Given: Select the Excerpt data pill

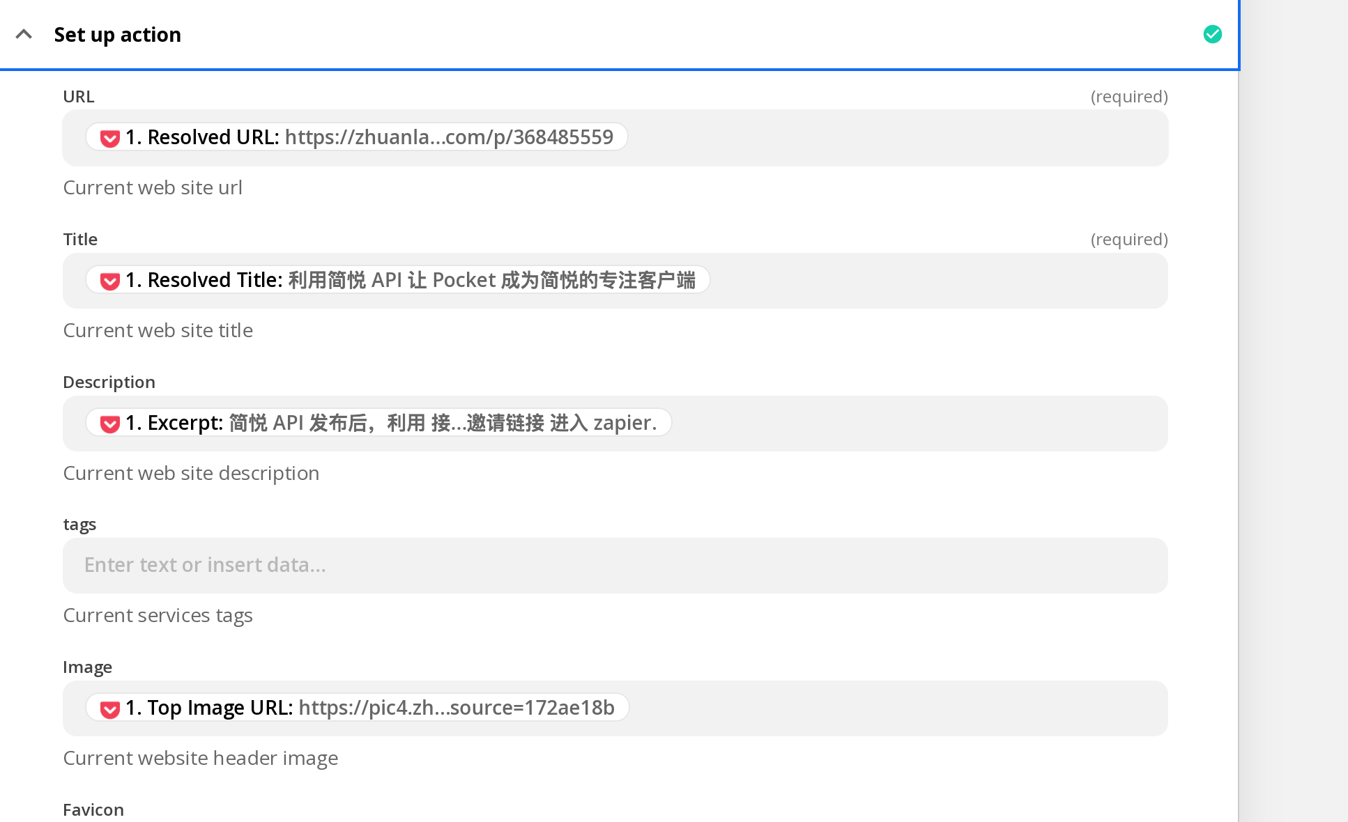Looking at the screenshot, I should [x=378, y=423].
